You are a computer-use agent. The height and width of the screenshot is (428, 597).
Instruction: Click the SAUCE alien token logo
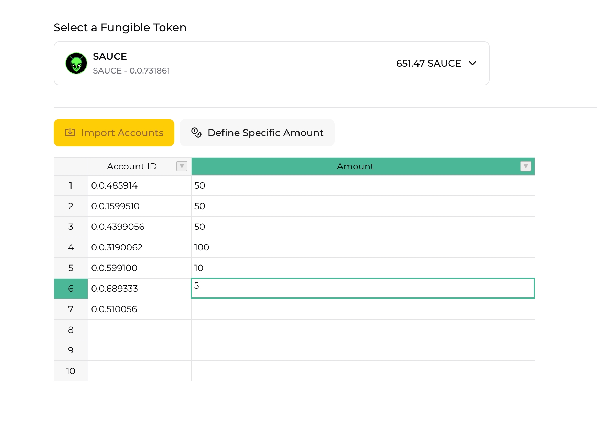[x=76, y=63]
